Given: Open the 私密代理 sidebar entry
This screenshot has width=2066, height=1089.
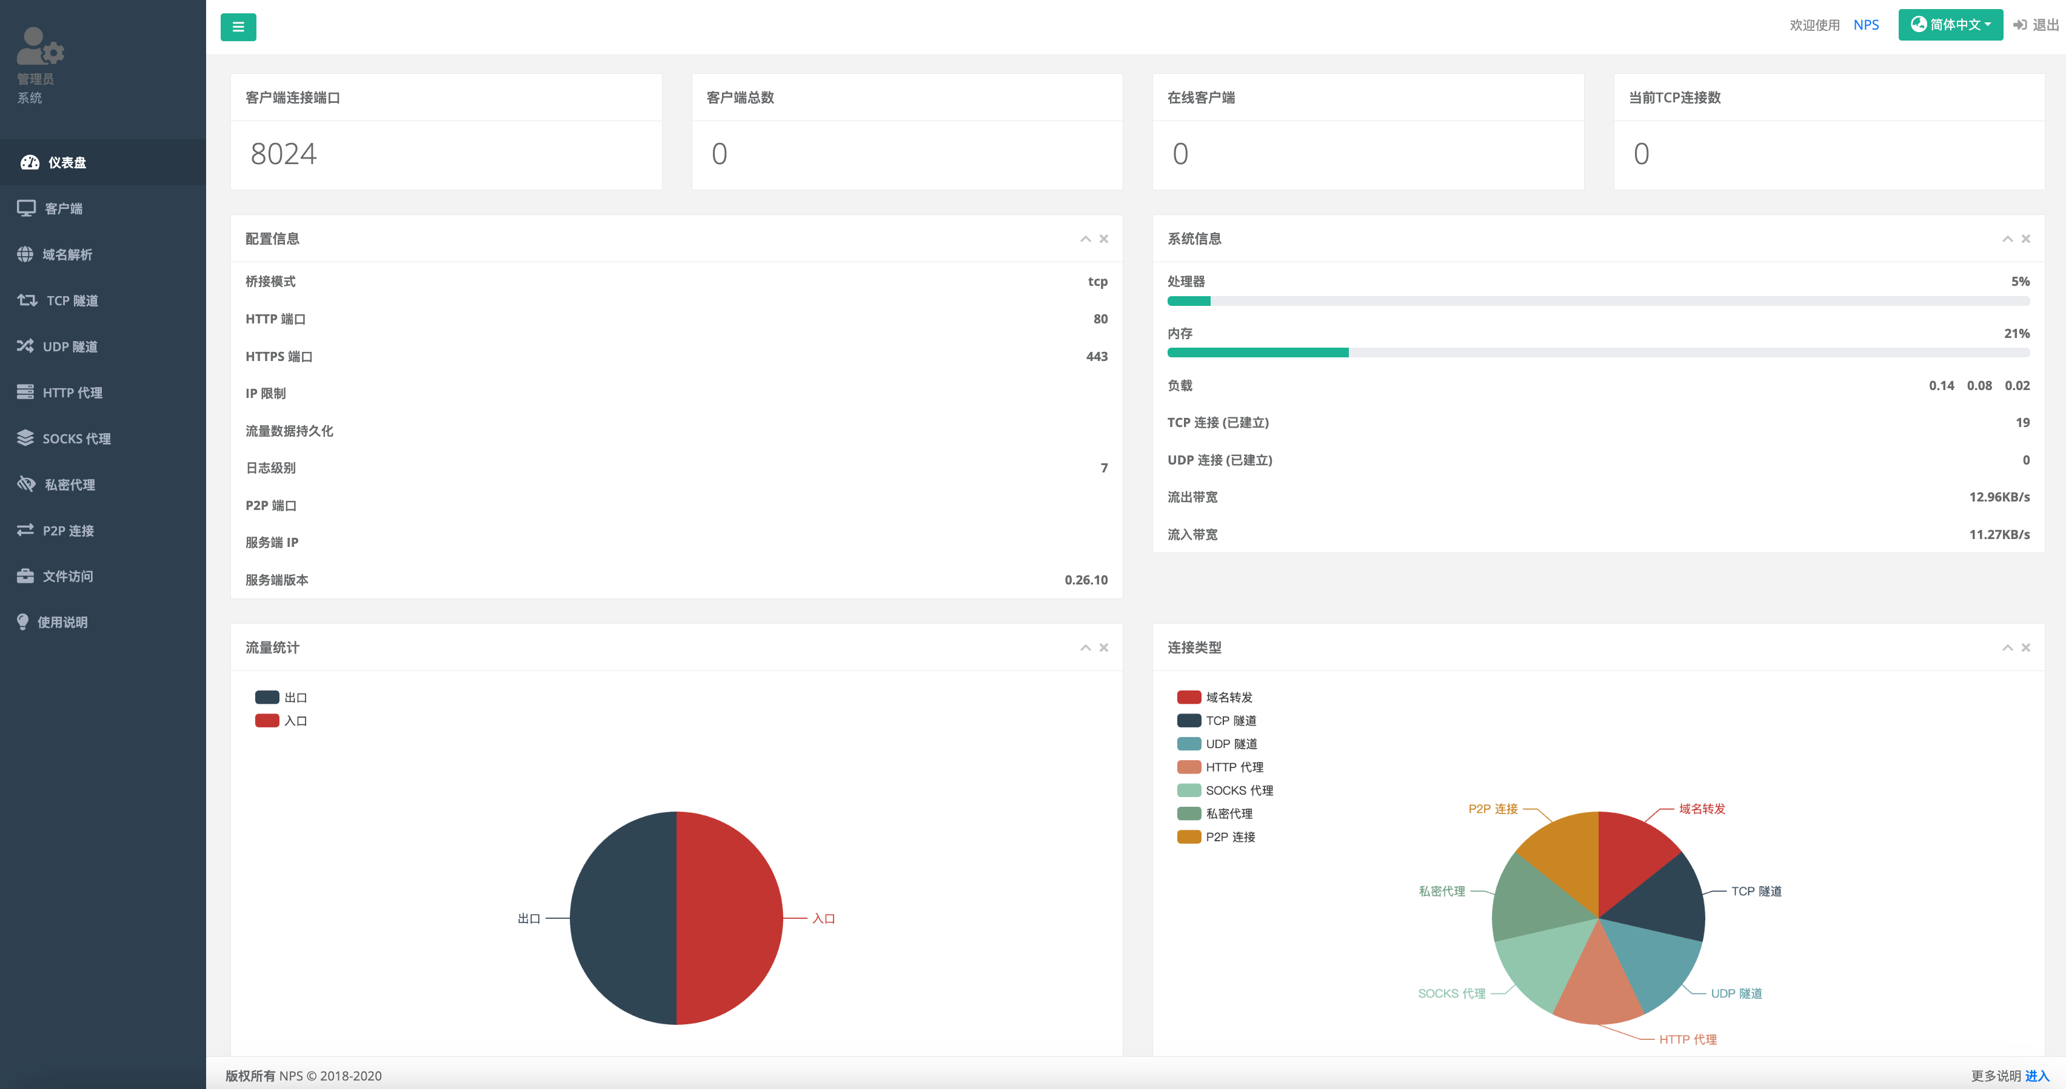Looking at the screenshot, I should point(102,485).
